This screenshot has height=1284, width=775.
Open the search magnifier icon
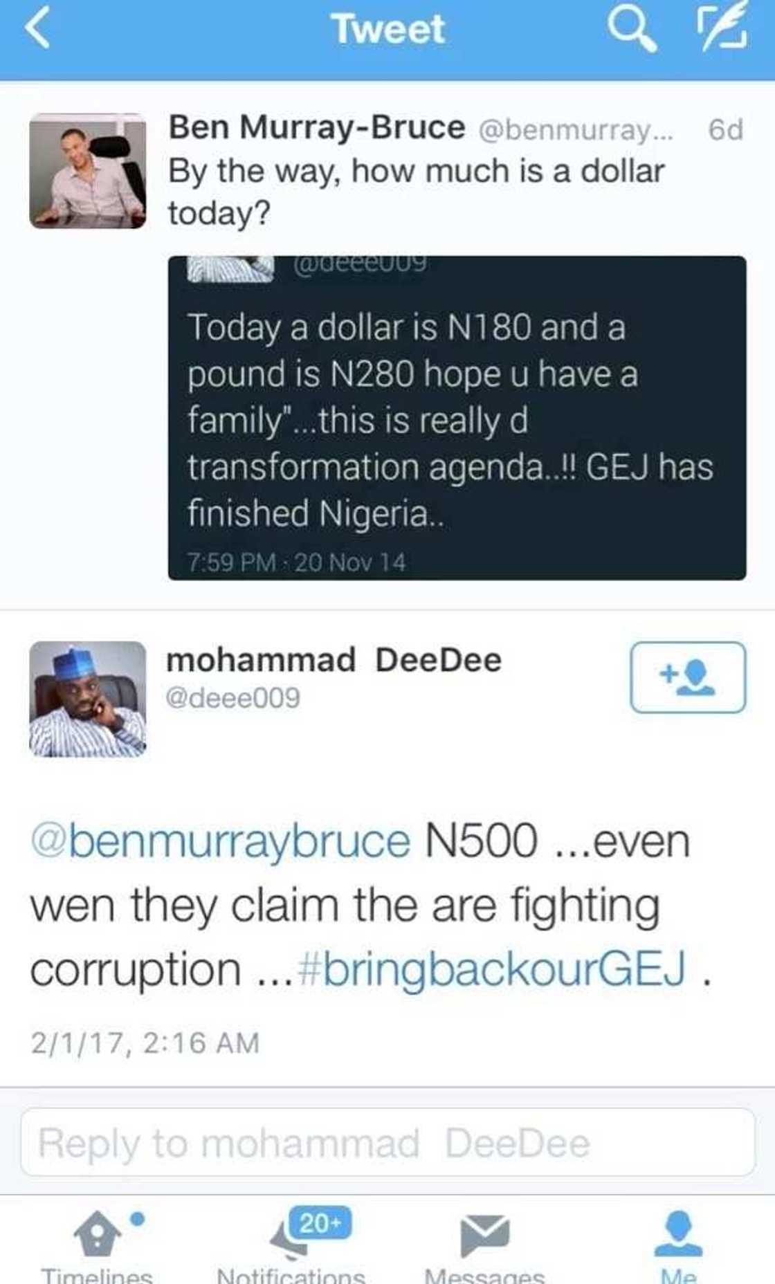point(631,30)
